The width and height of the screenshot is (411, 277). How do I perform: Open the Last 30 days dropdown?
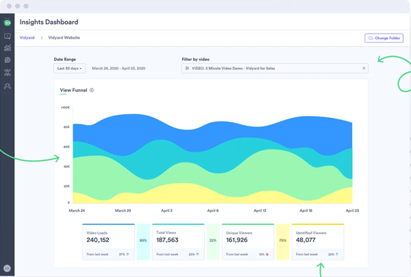coord(69,68)
